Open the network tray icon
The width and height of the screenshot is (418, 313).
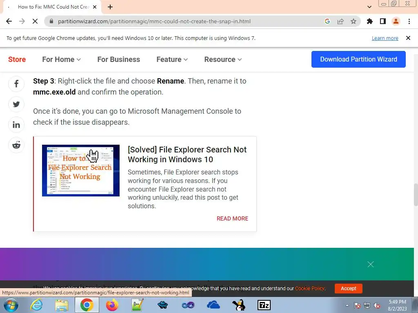(367, 305)
